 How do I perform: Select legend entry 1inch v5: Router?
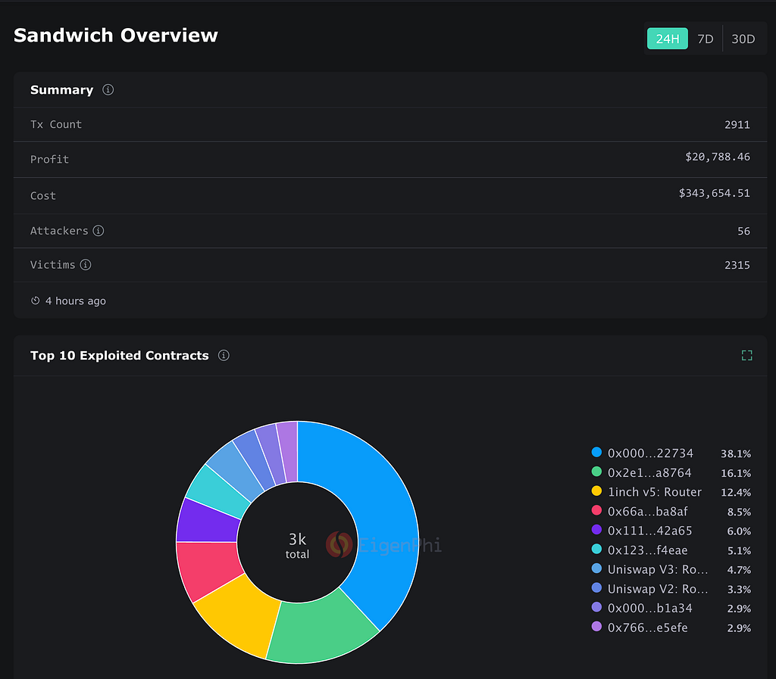655,492
